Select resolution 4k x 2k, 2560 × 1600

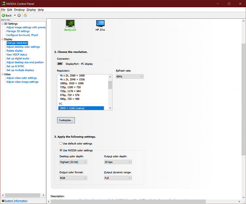[x=72, y=76]
